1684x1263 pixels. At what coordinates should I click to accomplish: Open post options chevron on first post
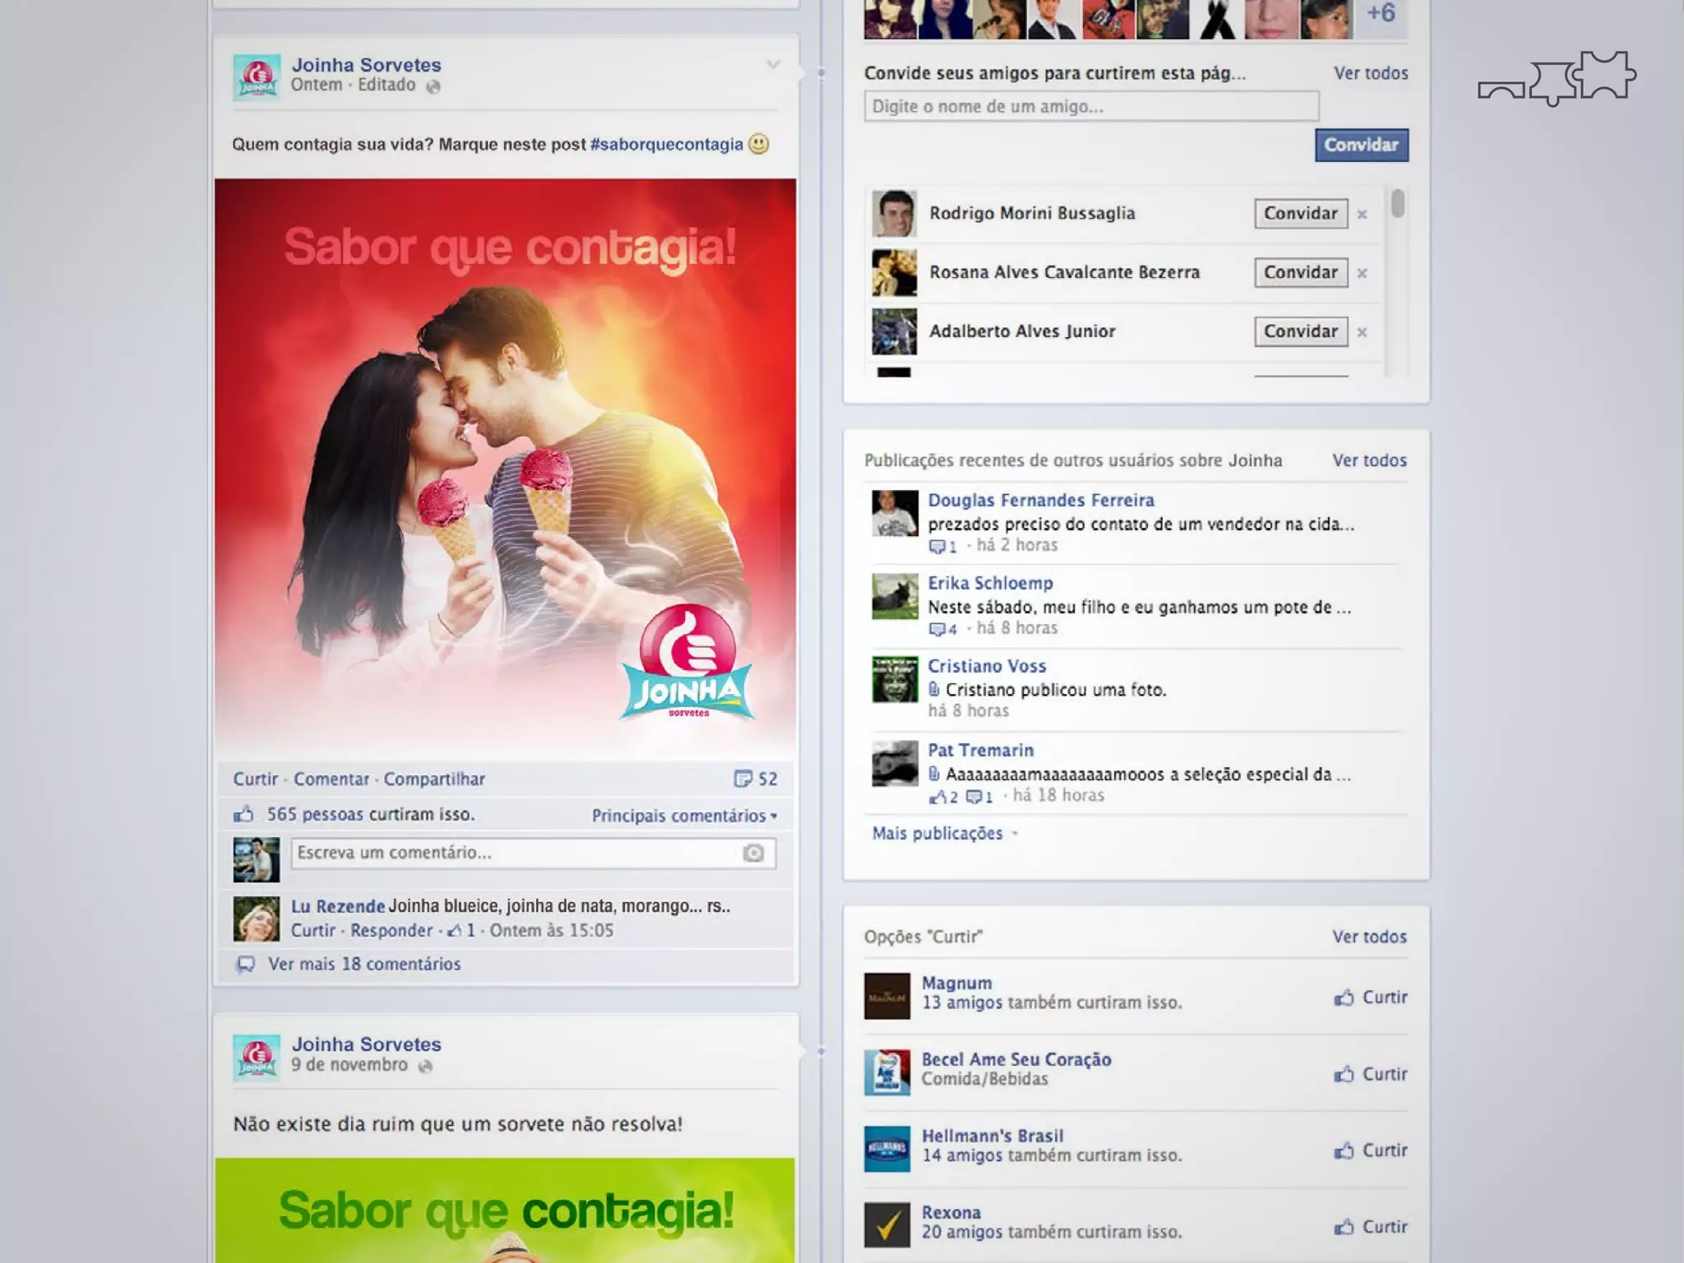click(773, 64)
